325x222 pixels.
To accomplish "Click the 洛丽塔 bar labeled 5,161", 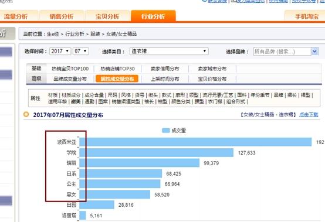I will click(x=83, y=215).
